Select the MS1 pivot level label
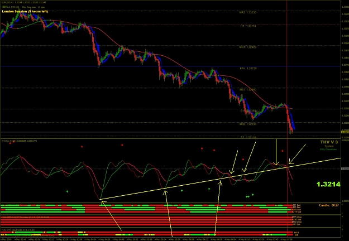Image resolution: width=349 pixels, height=241 pixels. pyautogui.click(x=248, y=90)
